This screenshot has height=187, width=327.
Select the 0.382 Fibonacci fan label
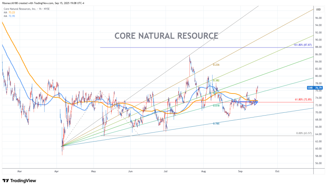pos(216,80)
